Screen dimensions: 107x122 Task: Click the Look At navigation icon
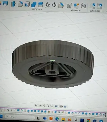tap(40, 105)
